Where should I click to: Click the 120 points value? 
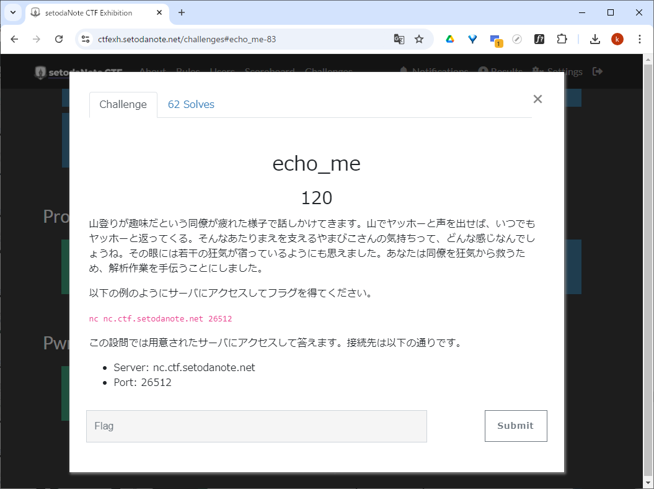point(317,198)
